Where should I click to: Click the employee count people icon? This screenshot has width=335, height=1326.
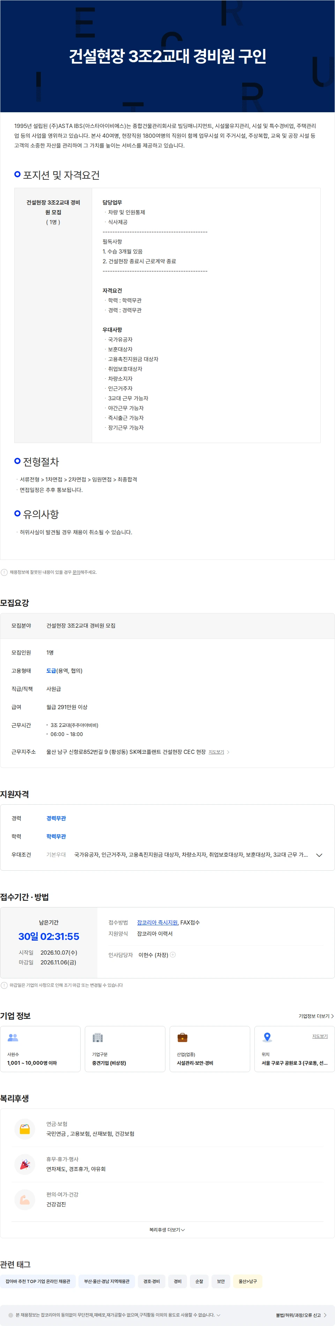pos(13,1037)
